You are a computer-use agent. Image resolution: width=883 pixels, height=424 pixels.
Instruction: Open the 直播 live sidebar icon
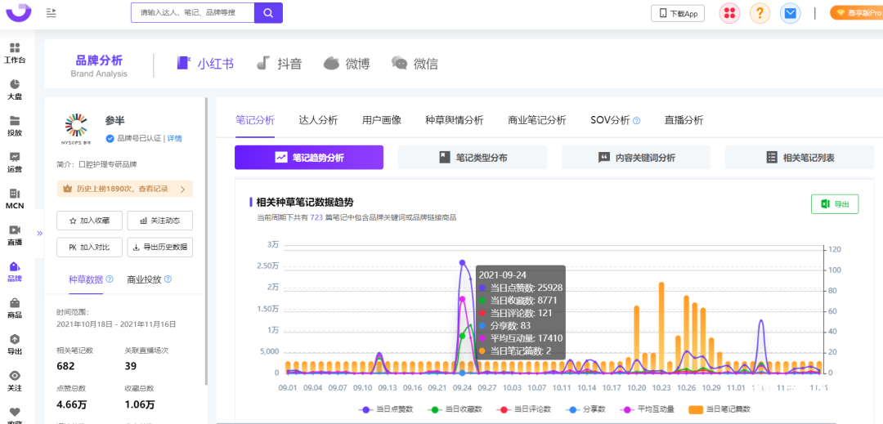tap(15, 235)
